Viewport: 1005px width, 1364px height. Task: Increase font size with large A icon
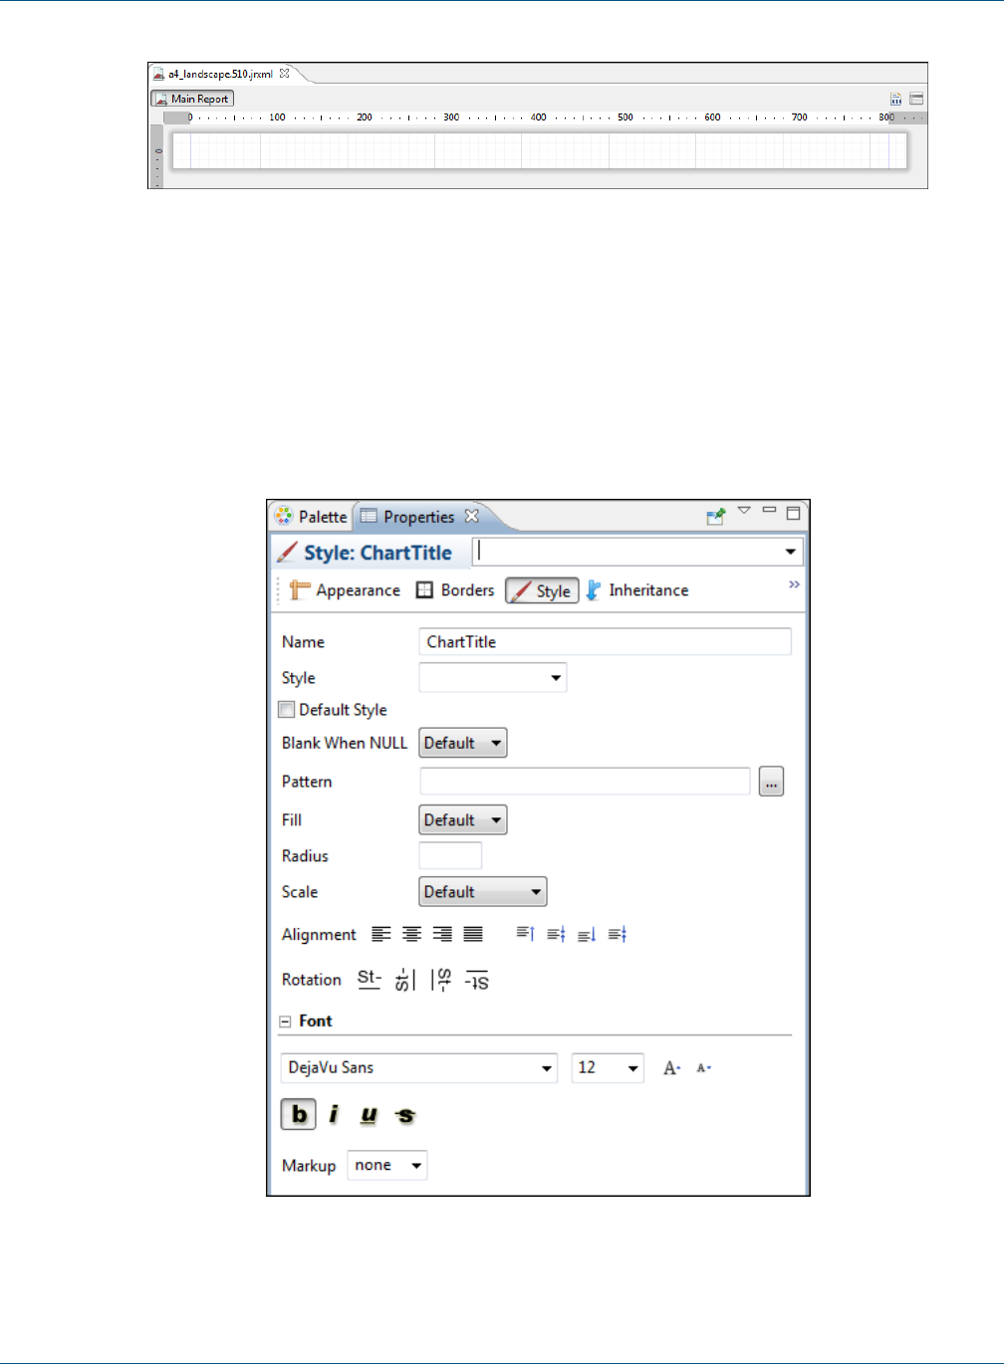[x=672, y=1068]
